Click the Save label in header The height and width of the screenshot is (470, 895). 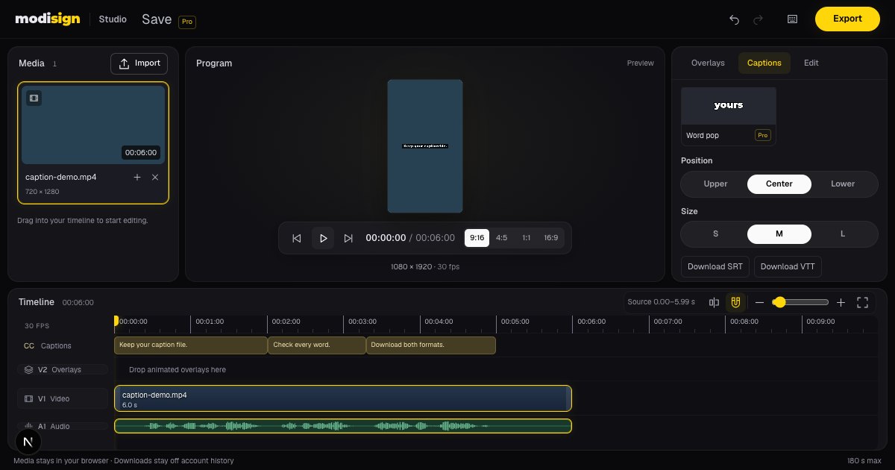[x=157, y=19]
